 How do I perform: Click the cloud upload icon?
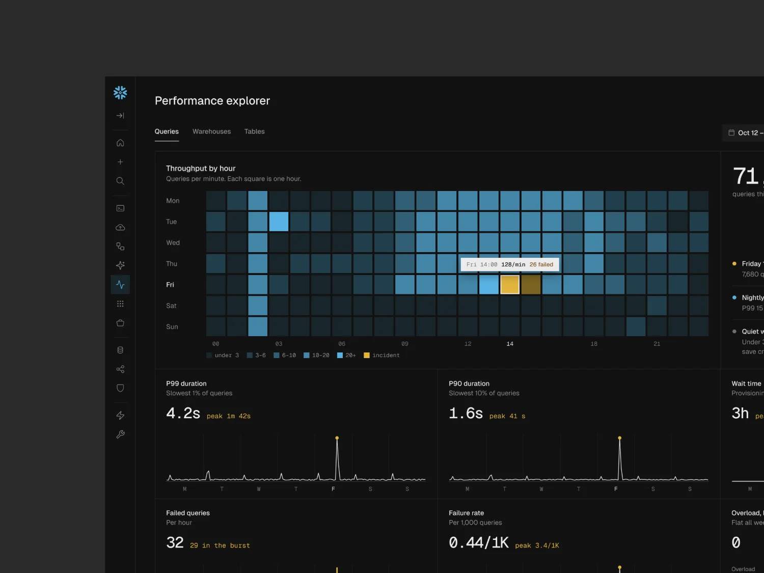120,227
